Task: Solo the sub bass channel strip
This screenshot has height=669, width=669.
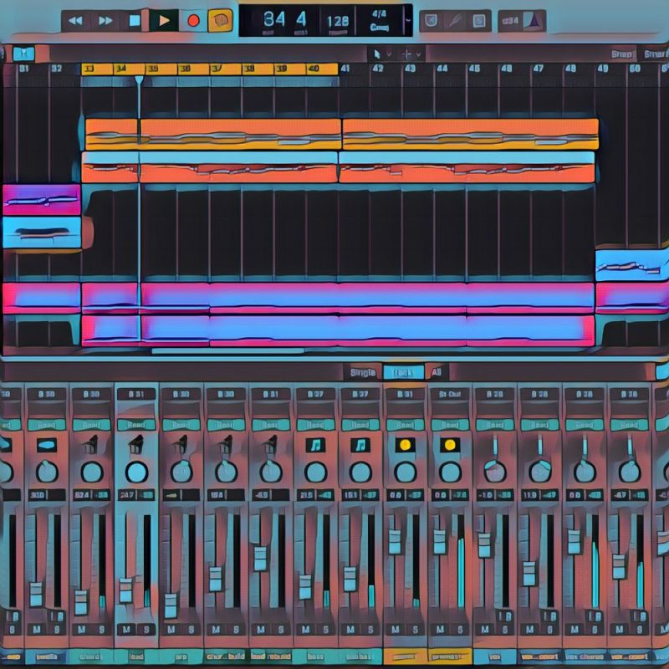Action: click(x=370, y=630)
